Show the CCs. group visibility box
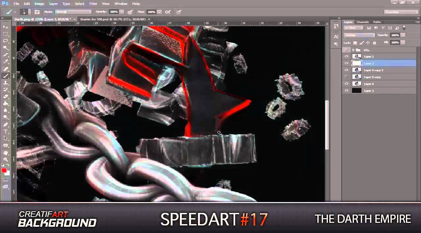 pyautogui.click(x=346, y=50)
